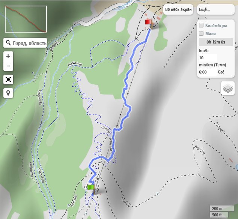Viewport: 238px width, 219px height.
Task: Zoom in with the plus button
Action: coord(8,56)
